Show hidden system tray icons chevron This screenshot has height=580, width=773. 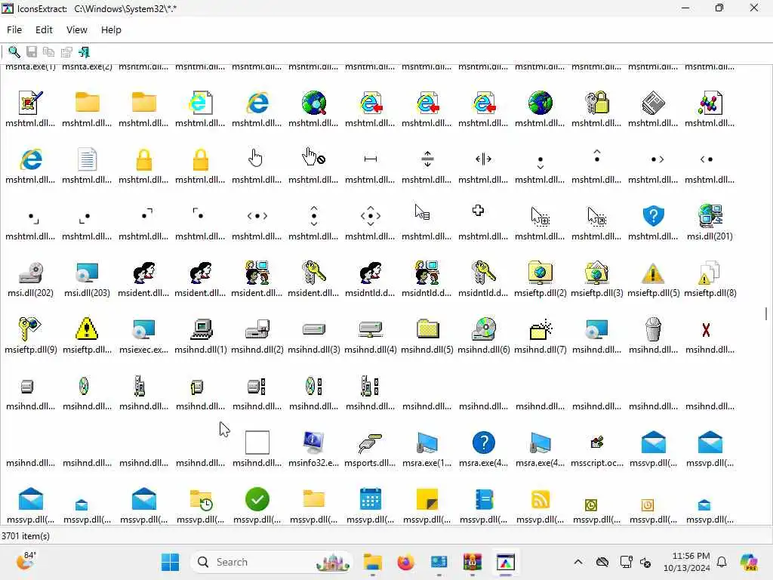click(x=578, y=562)
